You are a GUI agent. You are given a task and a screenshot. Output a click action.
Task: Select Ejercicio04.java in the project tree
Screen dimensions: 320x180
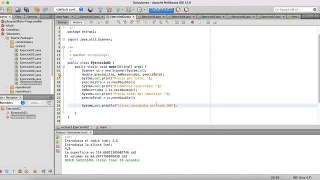coord(30,62)
